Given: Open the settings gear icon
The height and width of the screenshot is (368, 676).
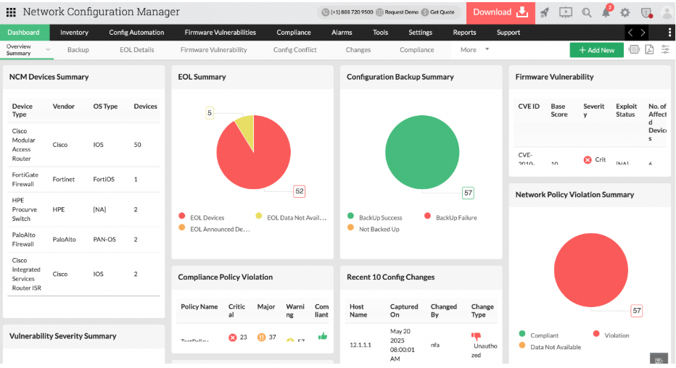Looking at the screenshot, I should 625,12.
